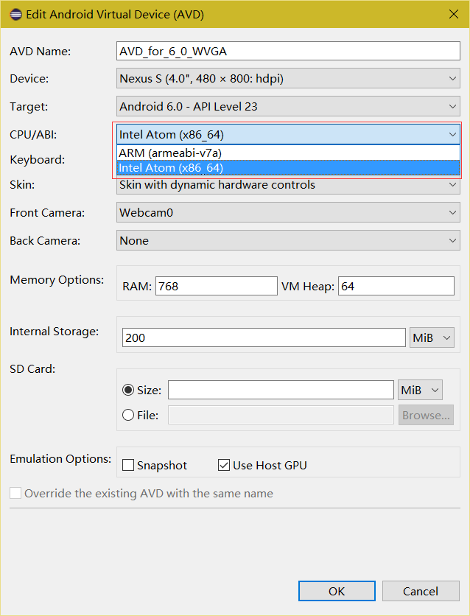Click the Internal Storage size field

264,338
